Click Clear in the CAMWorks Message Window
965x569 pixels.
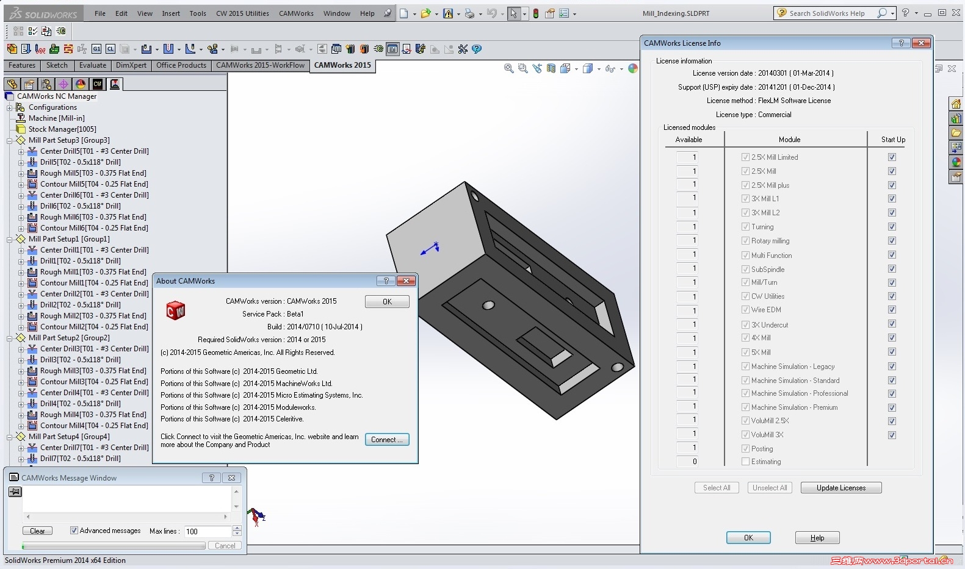(37, 531)
